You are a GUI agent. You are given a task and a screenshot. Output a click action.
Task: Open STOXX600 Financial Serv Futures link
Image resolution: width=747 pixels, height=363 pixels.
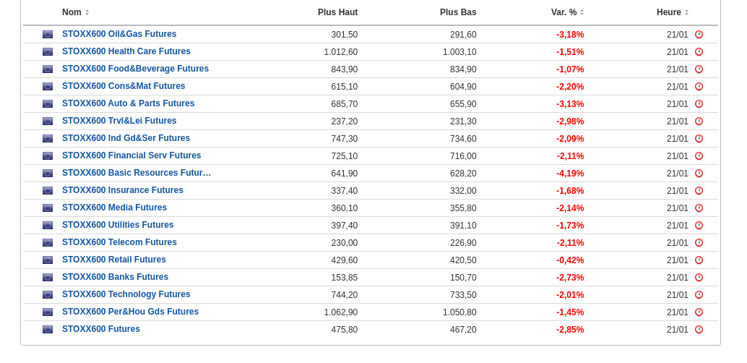point(131,155)
